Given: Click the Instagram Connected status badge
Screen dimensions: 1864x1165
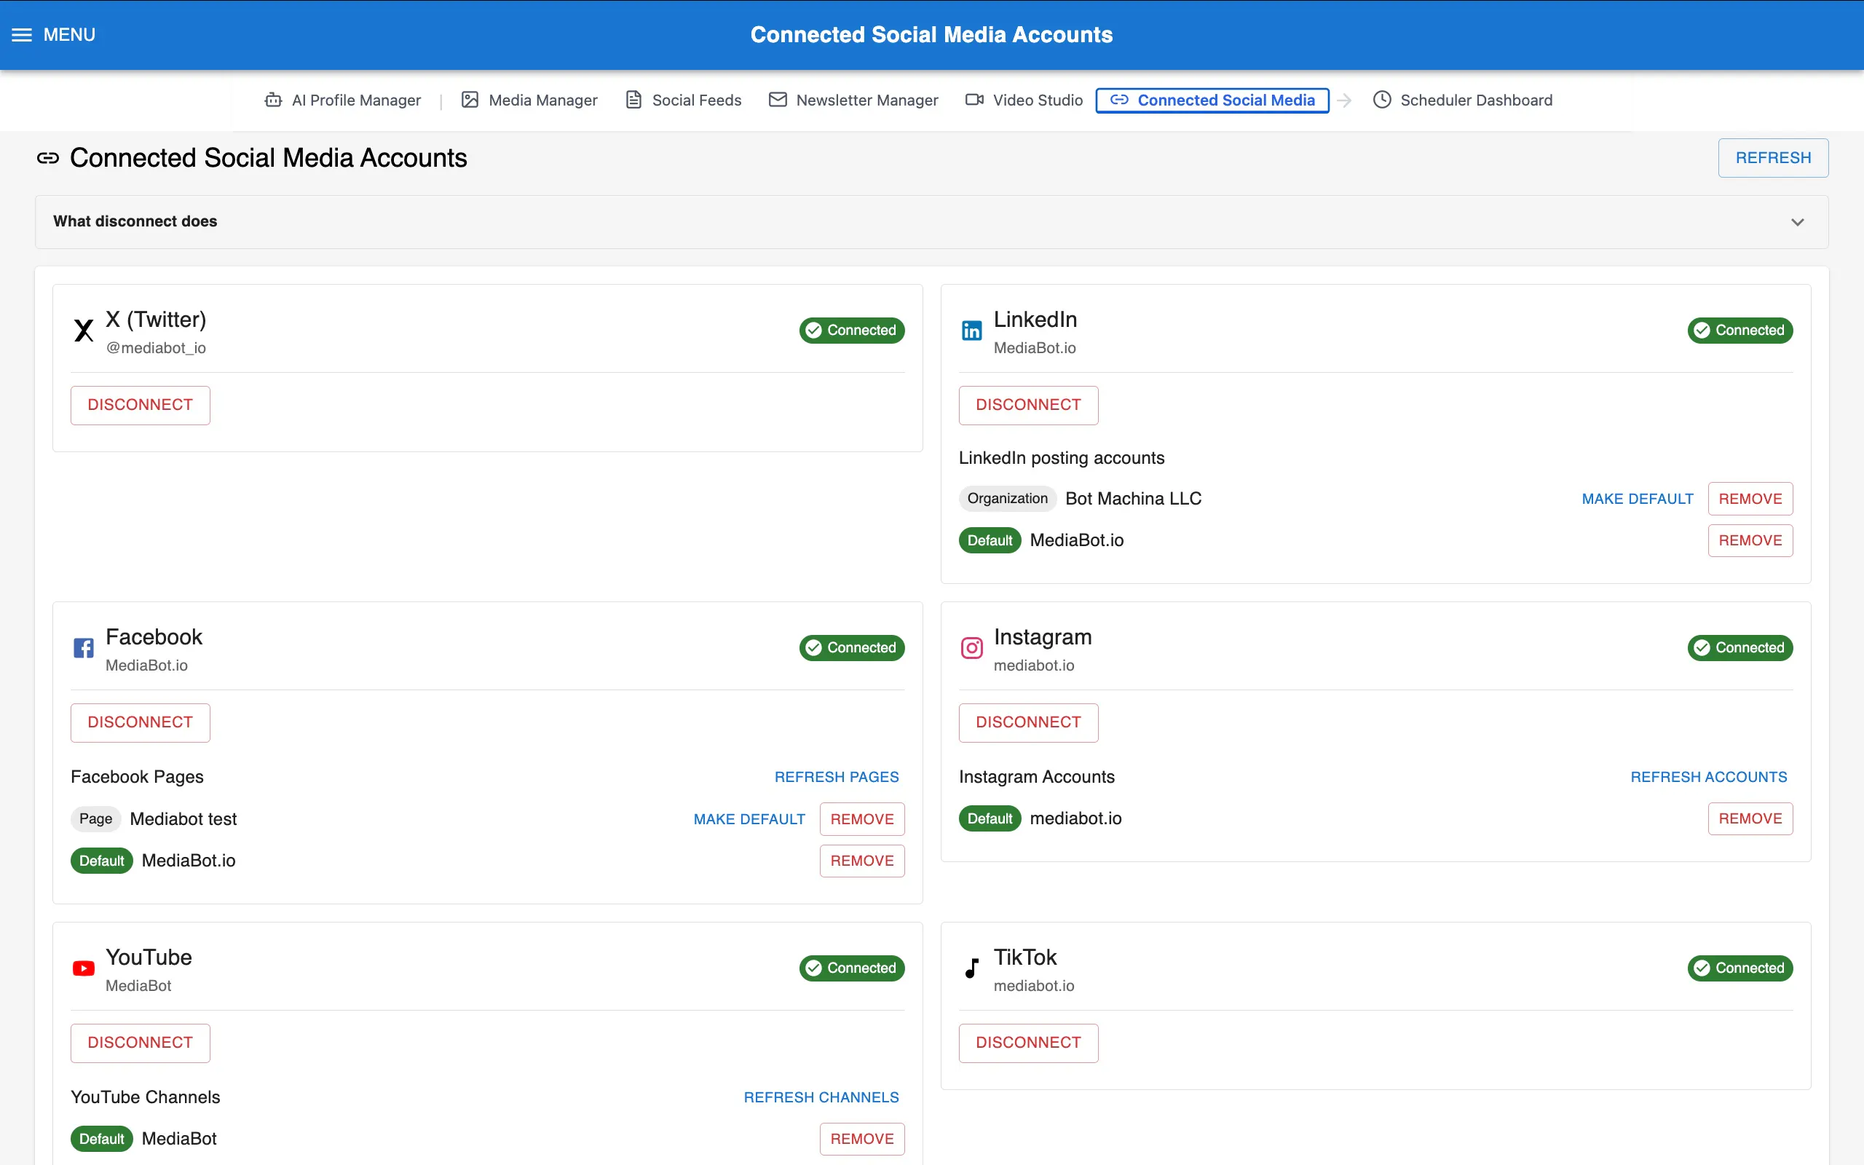Looking at the screenshot, I should click(x=1740, y=648).
